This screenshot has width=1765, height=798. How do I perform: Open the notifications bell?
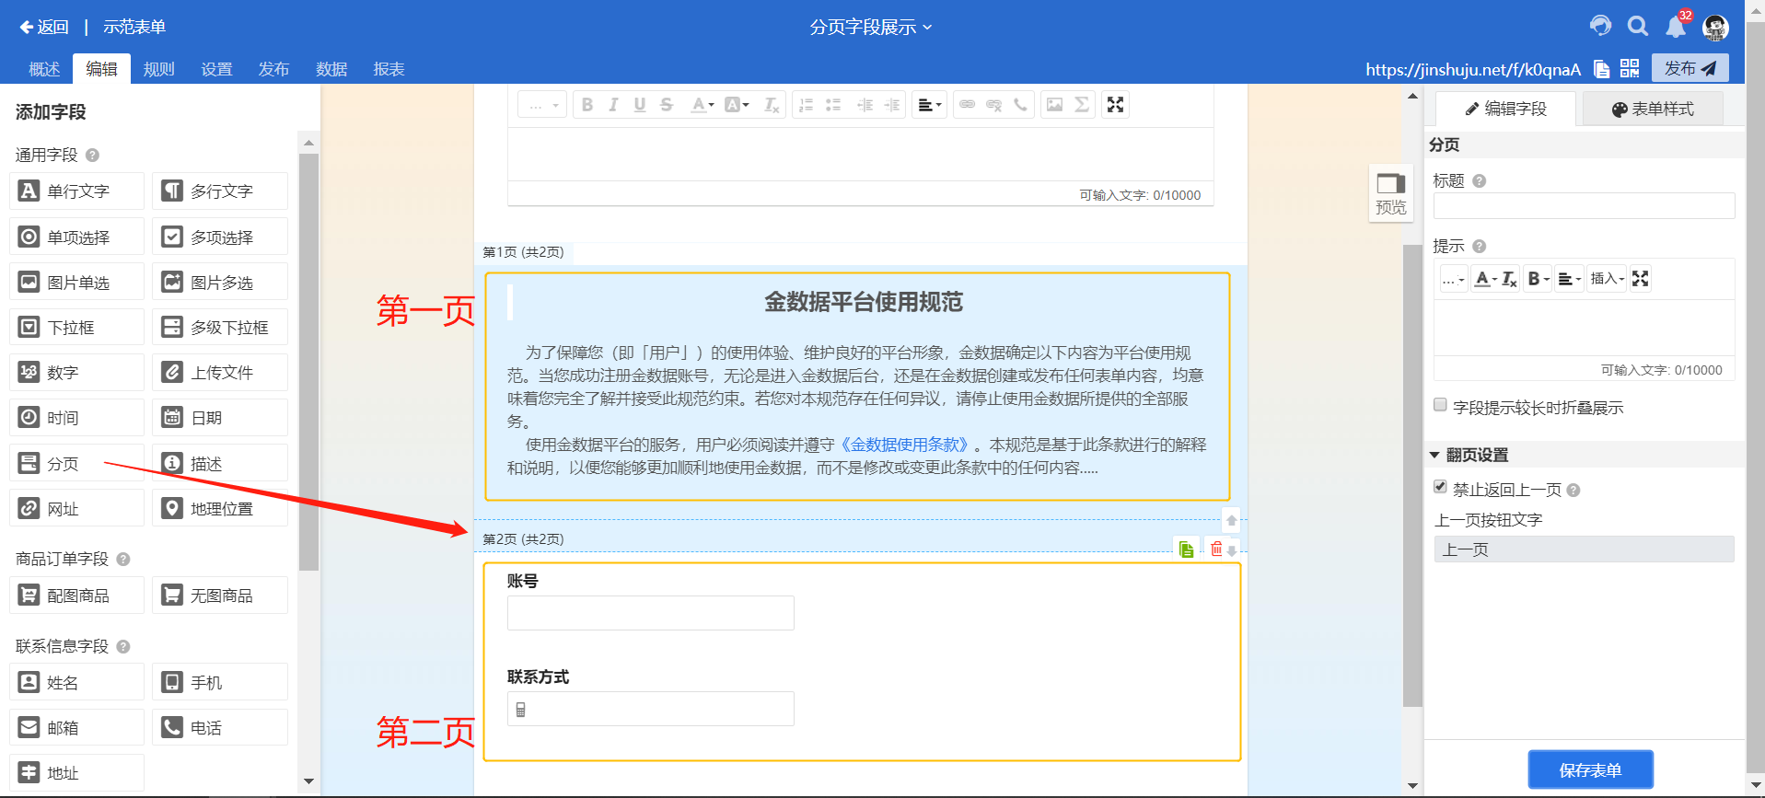tap(1676, 27)
